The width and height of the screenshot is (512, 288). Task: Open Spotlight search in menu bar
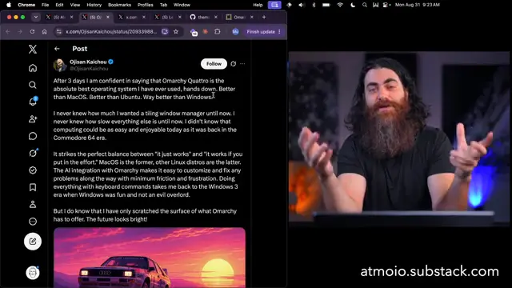click(365, 5)
